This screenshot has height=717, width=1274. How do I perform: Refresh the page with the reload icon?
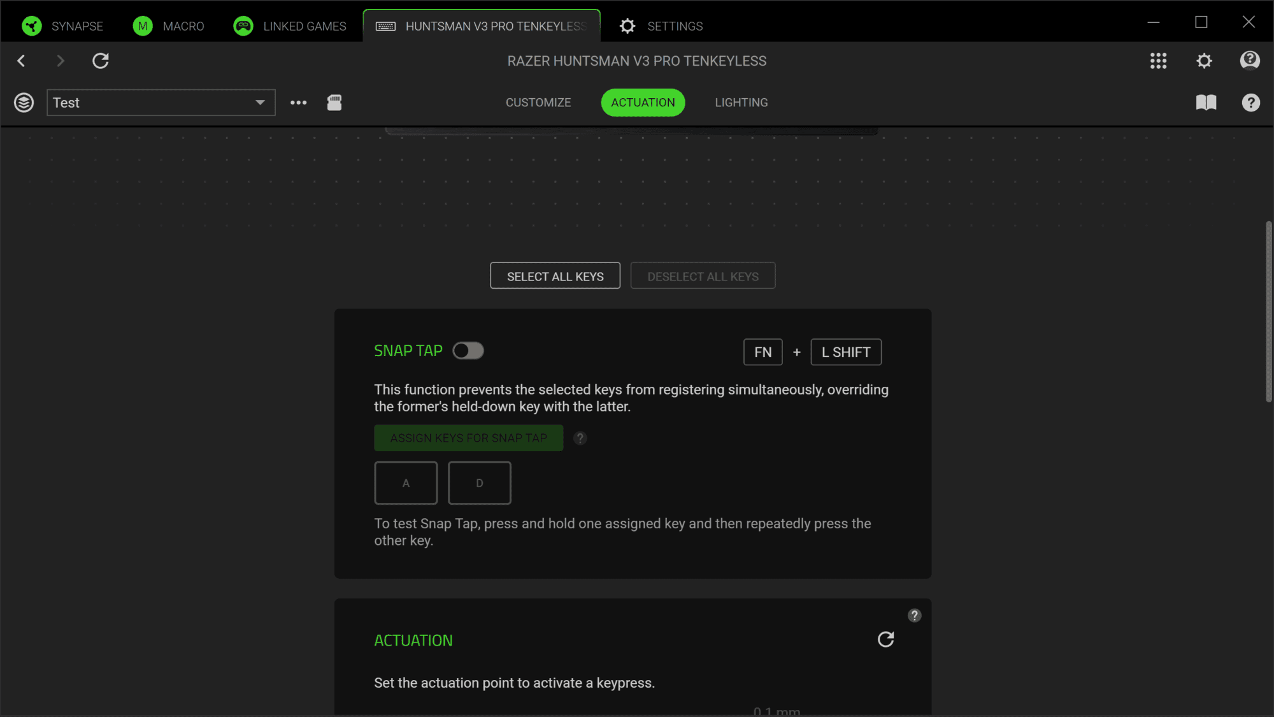coord(101,61)
